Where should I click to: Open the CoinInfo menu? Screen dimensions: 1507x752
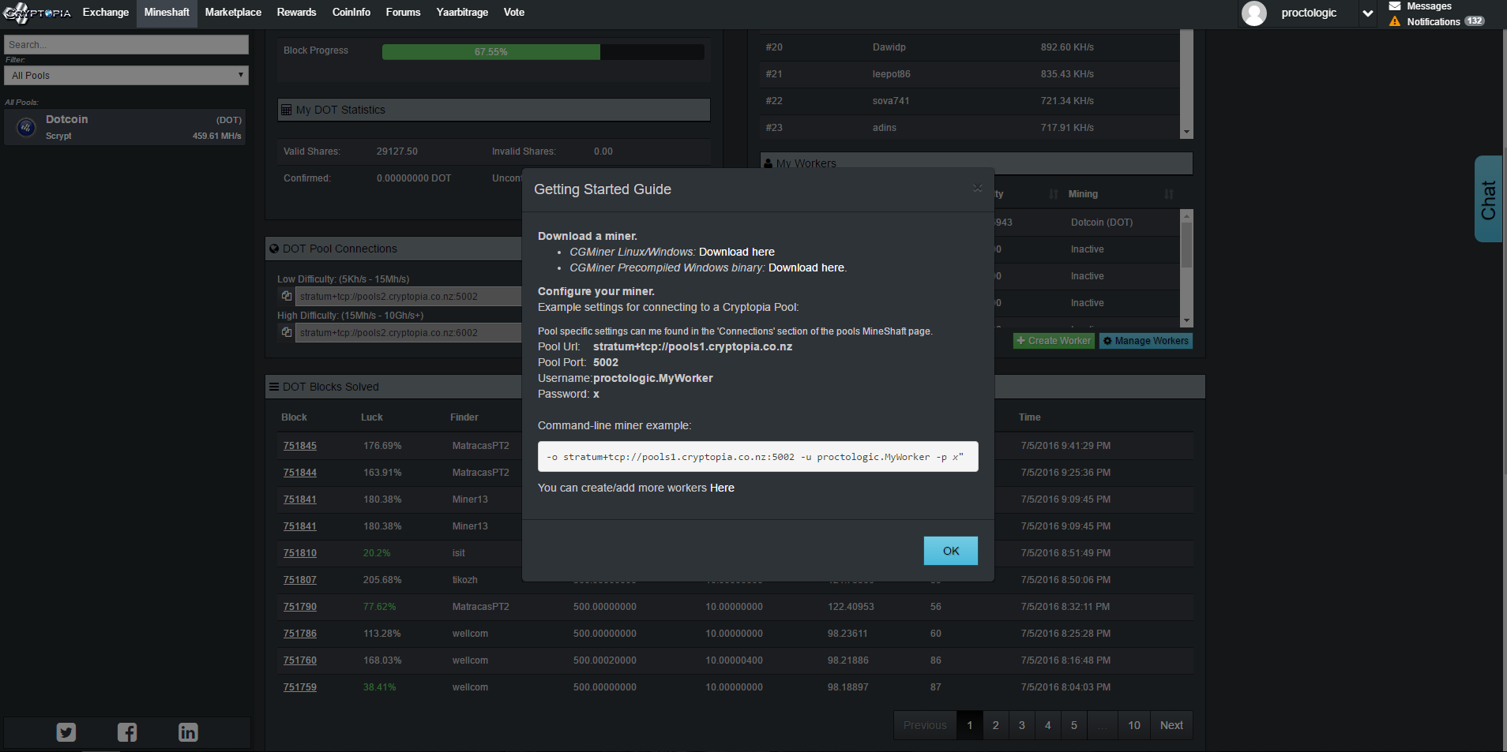point(351,13)
